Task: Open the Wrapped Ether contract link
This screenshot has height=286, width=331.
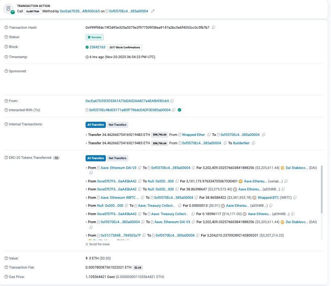Action: pos(193,135)
